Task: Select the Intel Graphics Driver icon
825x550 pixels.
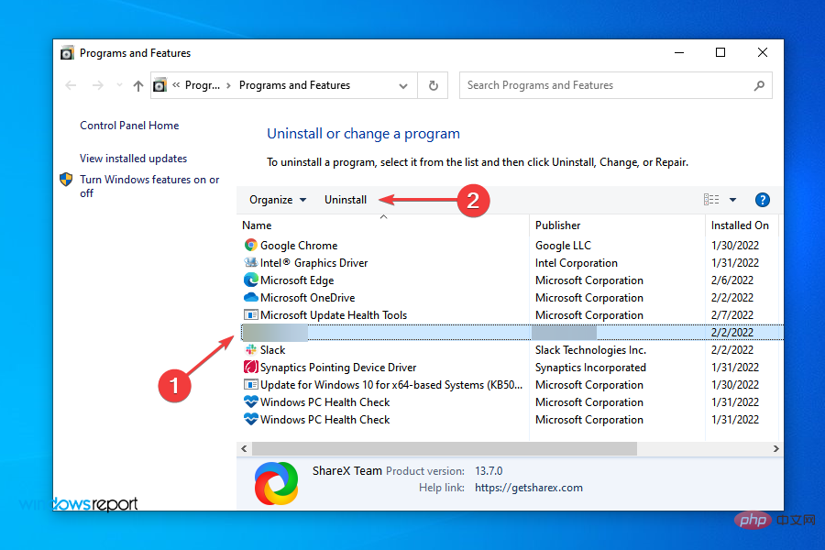Action: click(x=248, y=262)
